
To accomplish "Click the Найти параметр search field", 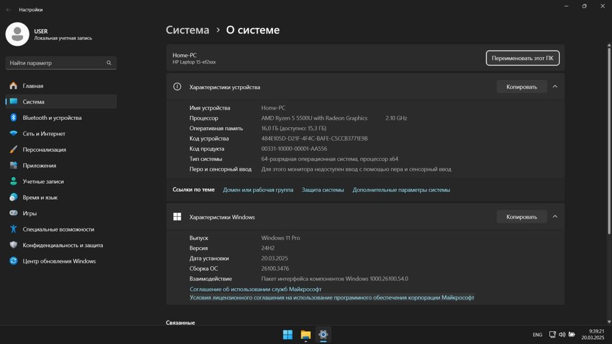I will pos(61,63).
